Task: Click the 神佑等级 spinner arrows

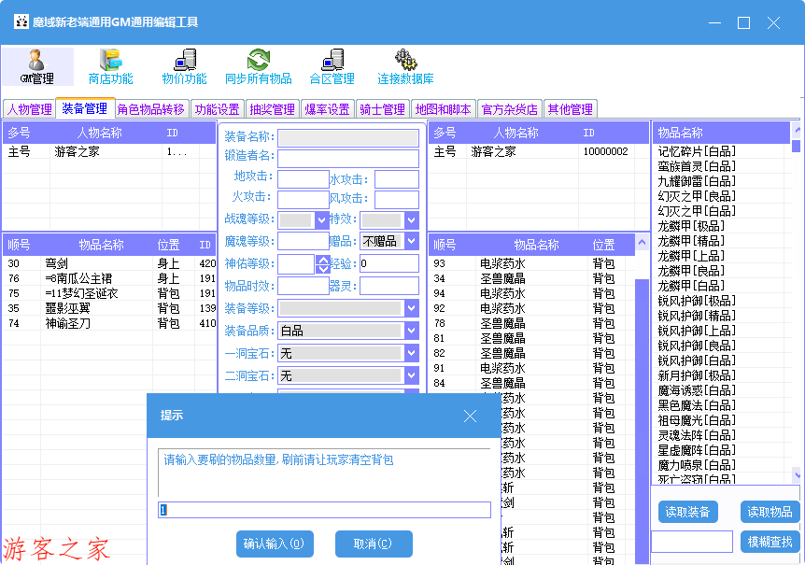Action: 323,264
